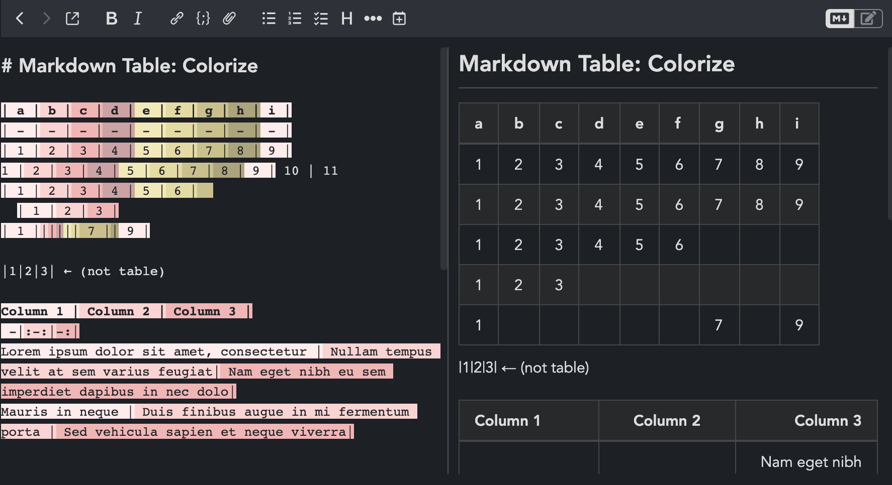Keep Markdown source mode active
The height and width of the screenshot is (485, 892).
[x=839, y=19]
